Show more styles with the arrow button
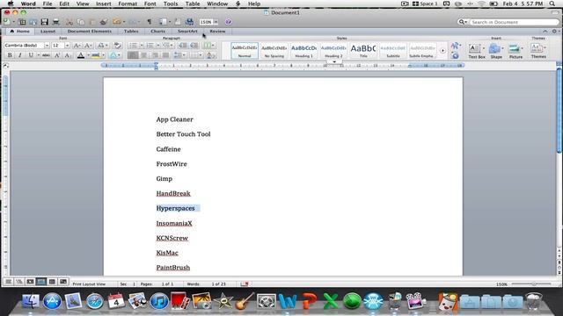This screenshot has width=563, height=316. pos(442,51)
